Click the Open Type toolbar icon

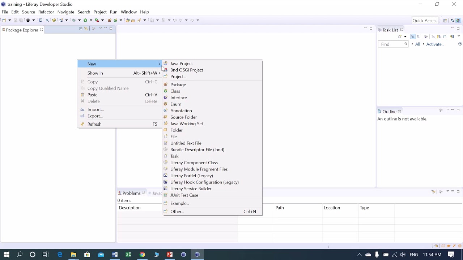pos(128,20)
